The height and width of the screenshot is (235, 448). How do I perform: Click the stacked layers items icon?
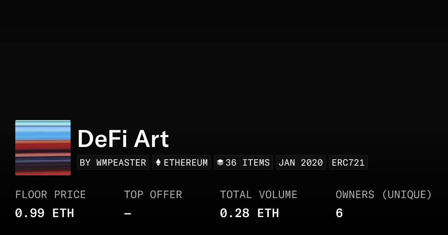220,163
